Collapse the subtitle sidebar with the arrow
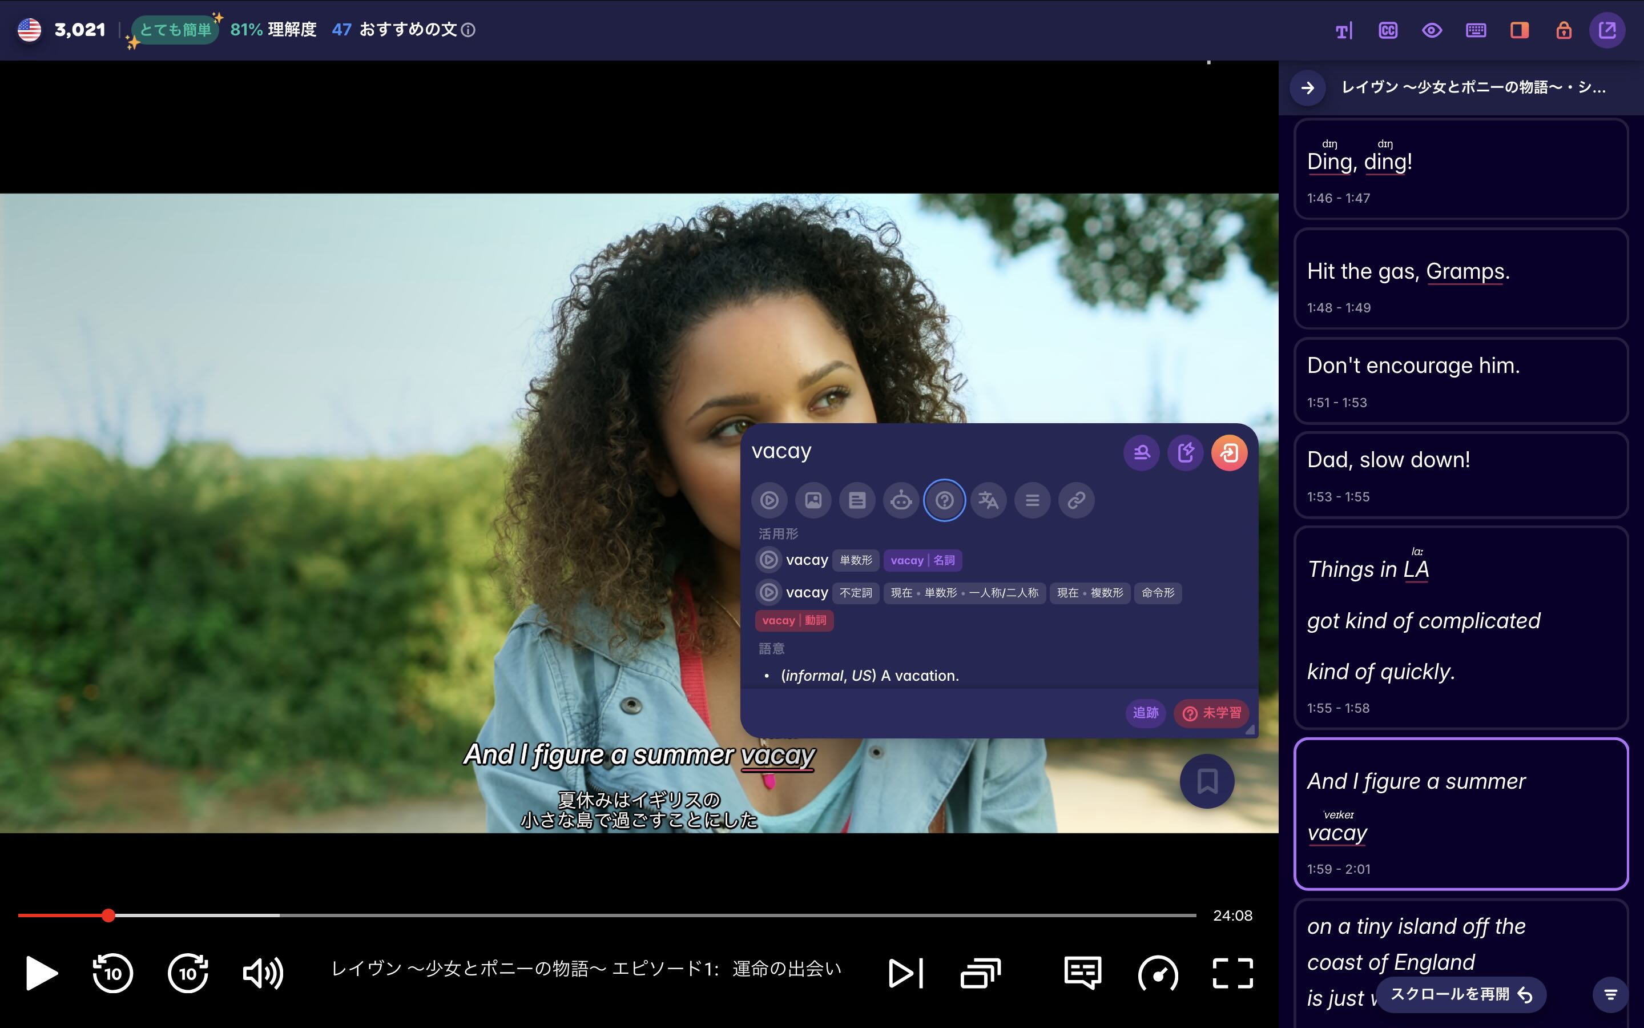Screen dimensions: 1644x1028 coord(1308,88)
